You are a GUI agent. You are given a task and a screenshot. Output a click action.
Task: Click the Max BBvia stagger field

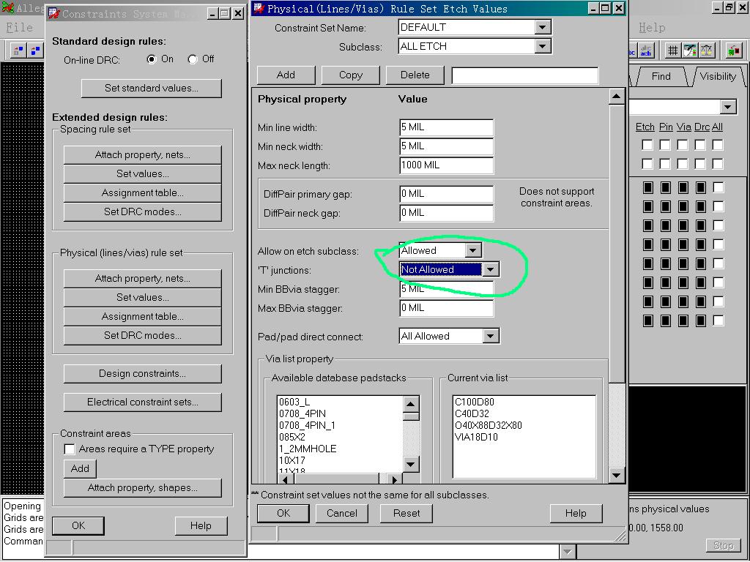446,308
